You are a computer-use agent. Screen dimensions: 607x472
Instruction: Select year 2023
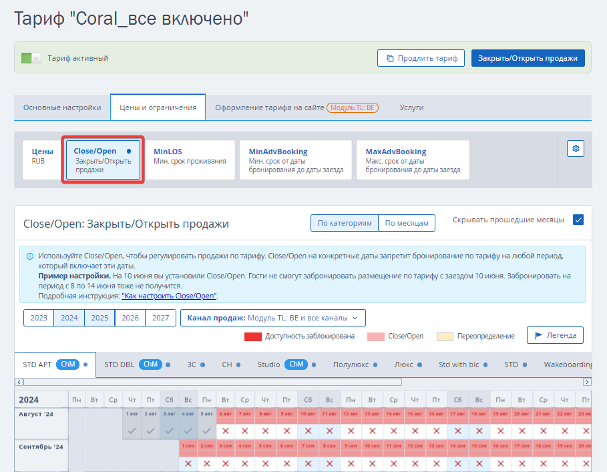tap(39, 318)
